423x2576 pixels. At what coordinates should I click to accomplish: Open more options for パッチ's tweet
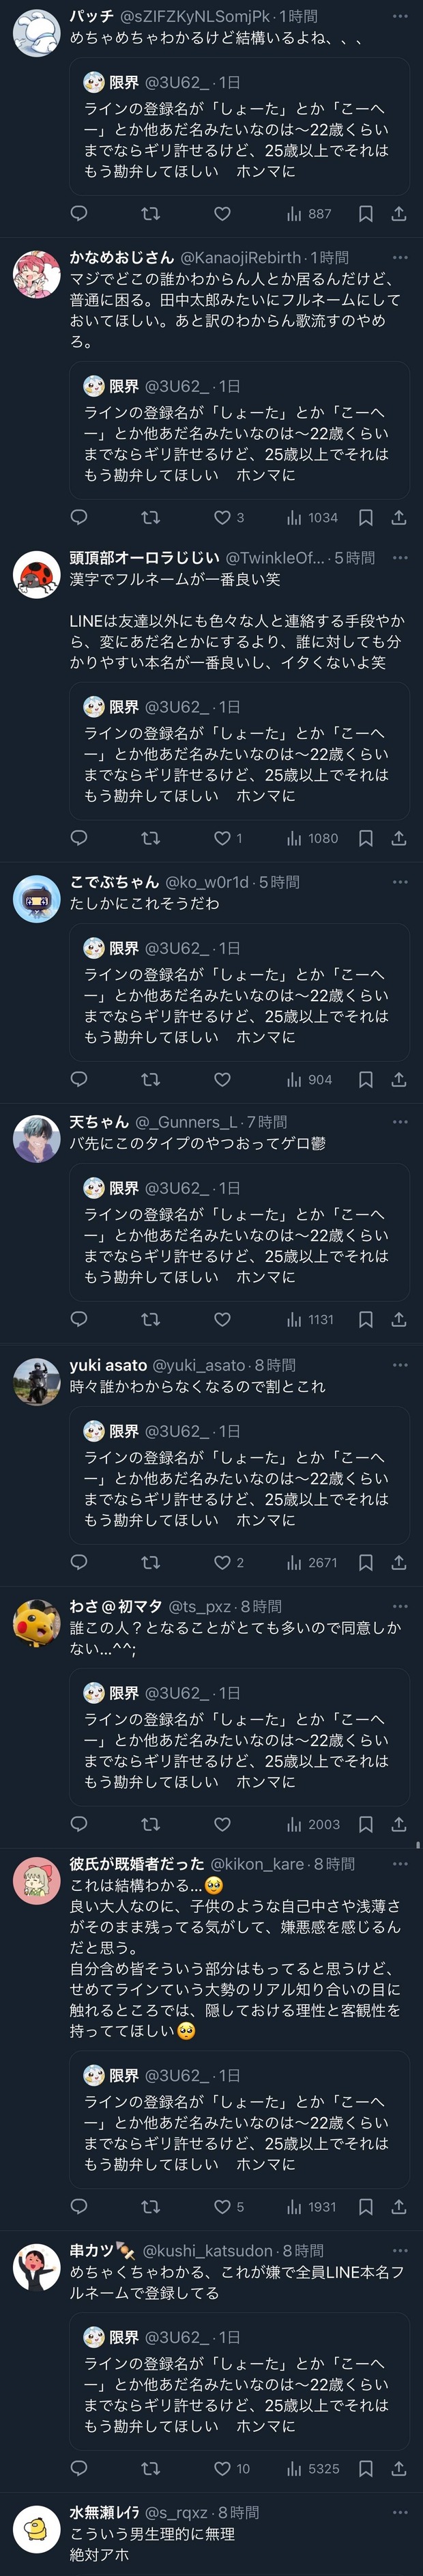click(400, 17)
